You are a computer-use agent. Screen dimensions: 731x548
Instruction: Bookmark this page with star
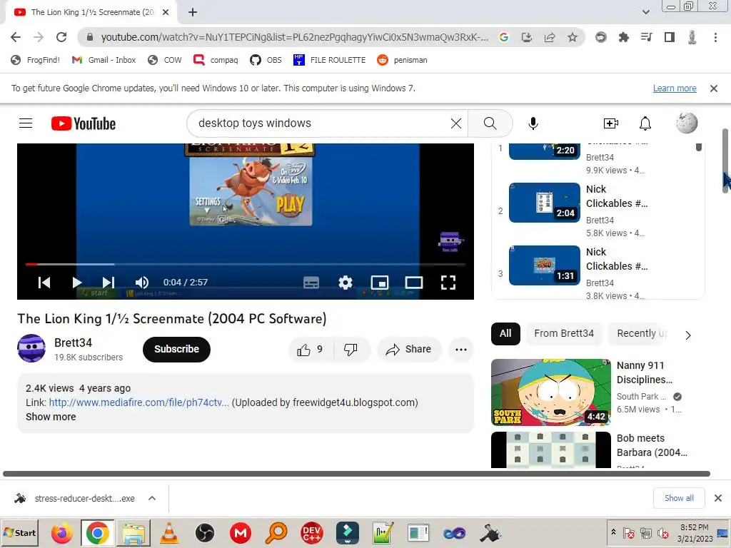pyautogui.click(x=573, y=37)
